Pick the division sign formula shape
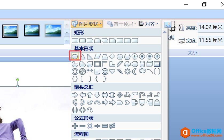 97,126
